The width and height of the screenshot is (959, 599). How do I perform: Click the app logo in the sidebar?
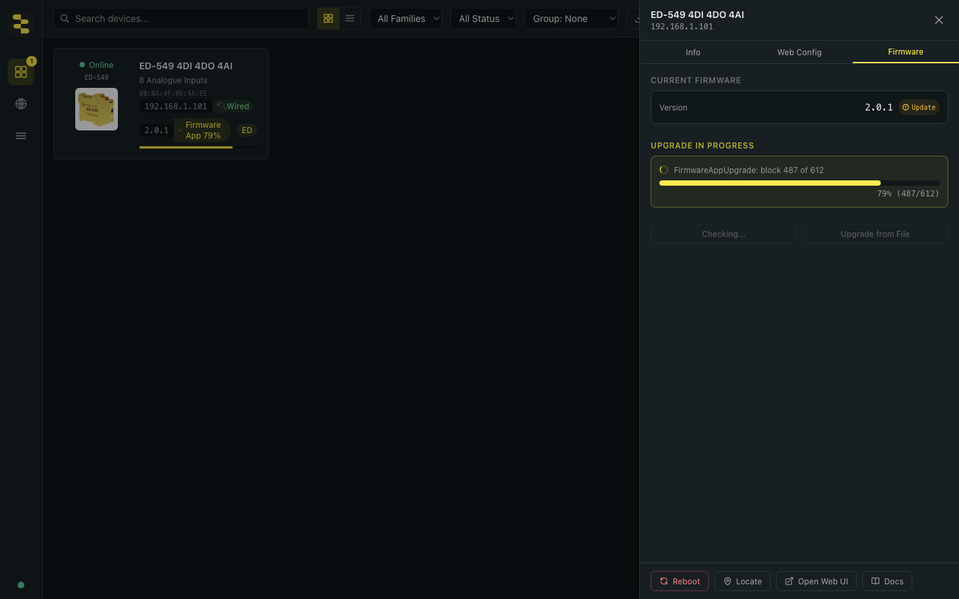(21, 24)
